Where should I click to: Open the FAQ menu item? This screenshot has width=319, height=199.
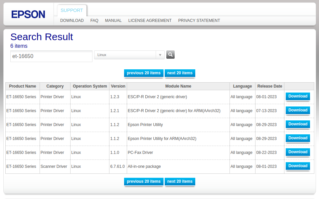pos(94,21)
